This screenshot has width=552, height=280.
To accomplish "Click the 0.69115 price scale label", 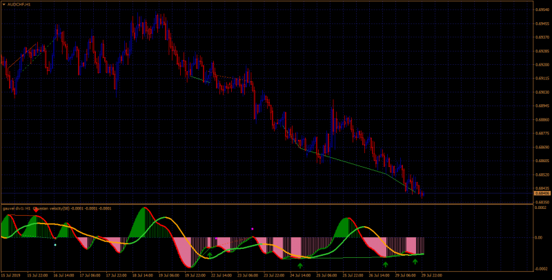I will [x=541, y=79].
